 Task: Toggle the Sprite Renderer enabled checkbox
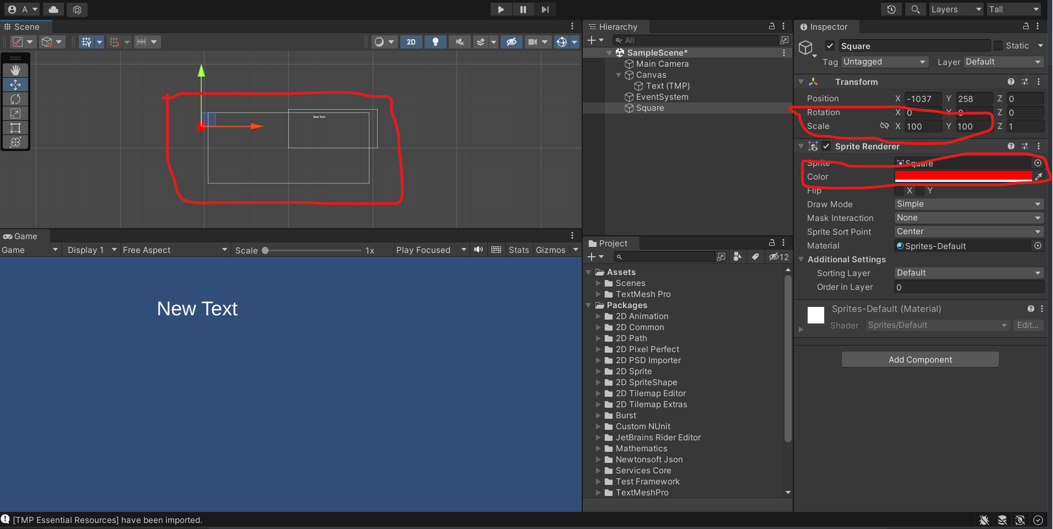point(826,146)
